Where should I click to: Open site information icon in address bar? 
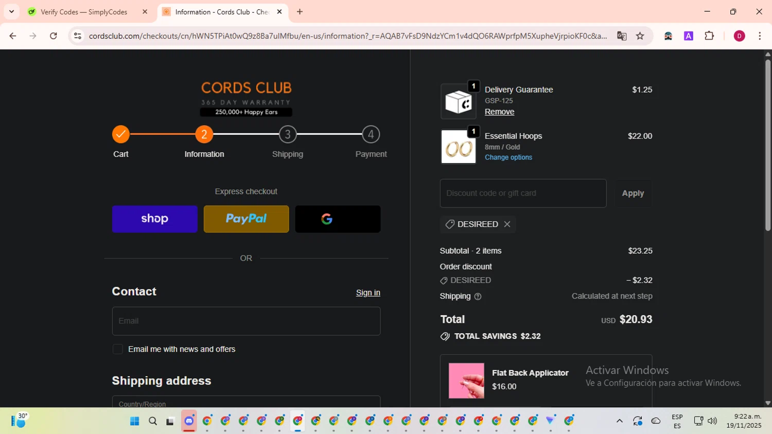pyautogui.click(x=78, y=36)
